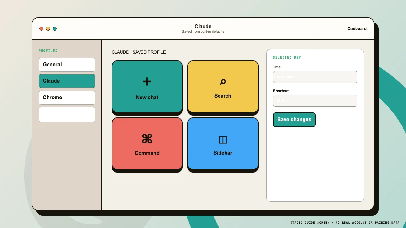Click the Cueboard label in the title bar
Image resolution: width=406 pixels, height=228 pixels.
pyautogui.click(x=357, y=29)
